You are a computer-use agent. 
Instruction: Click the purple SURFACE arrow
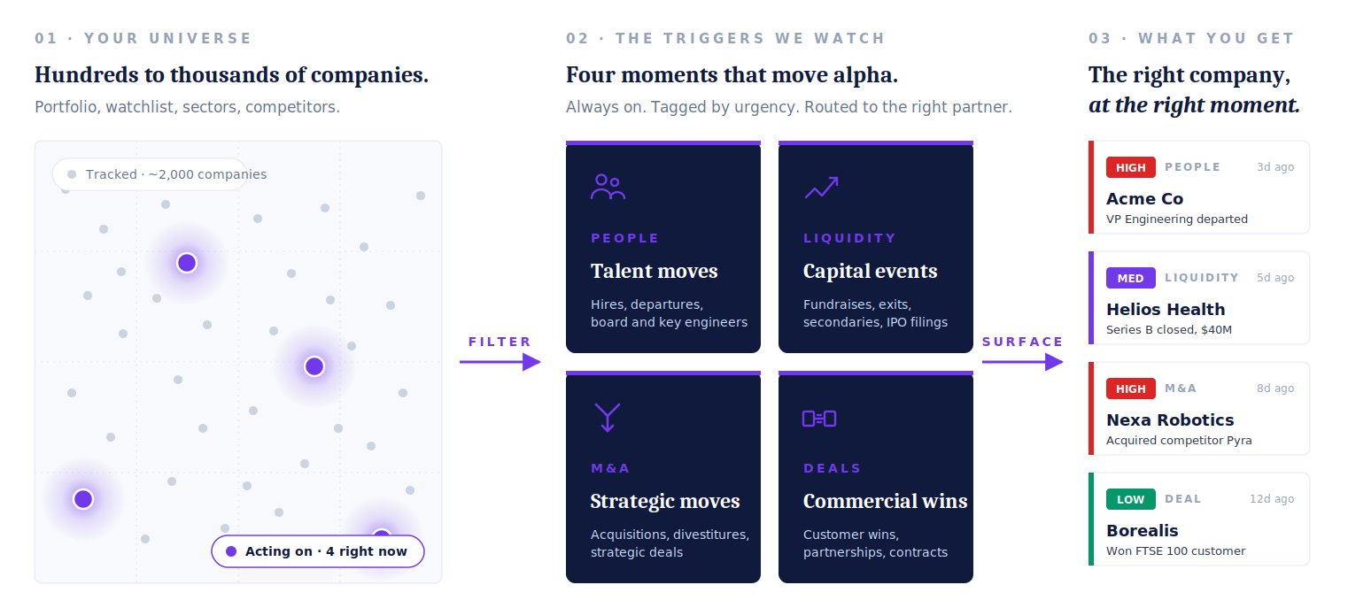[1022, 361]
